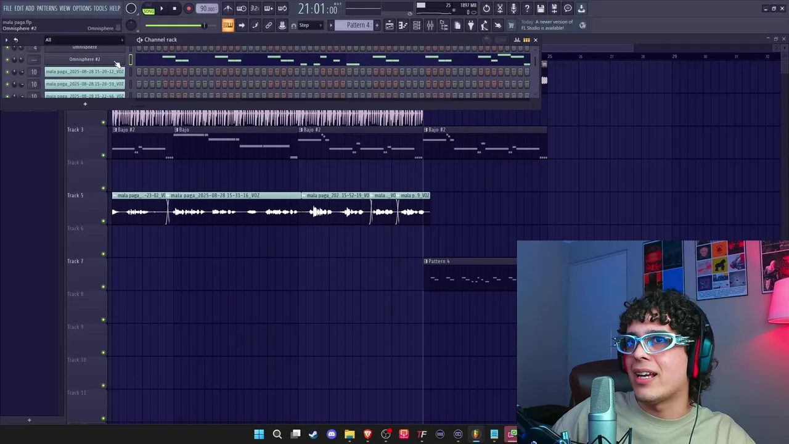The width and height of the screenshot is (789, 444).
Task: Click the audio editor scissors icon
Action: pos(500,9)
